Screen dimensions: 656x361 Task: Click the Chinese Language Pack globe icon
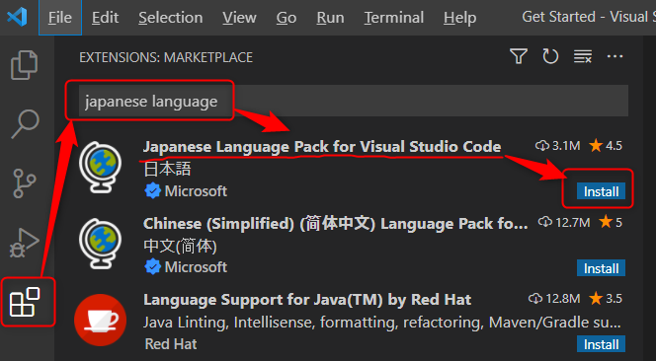click(x=101, y=244)
